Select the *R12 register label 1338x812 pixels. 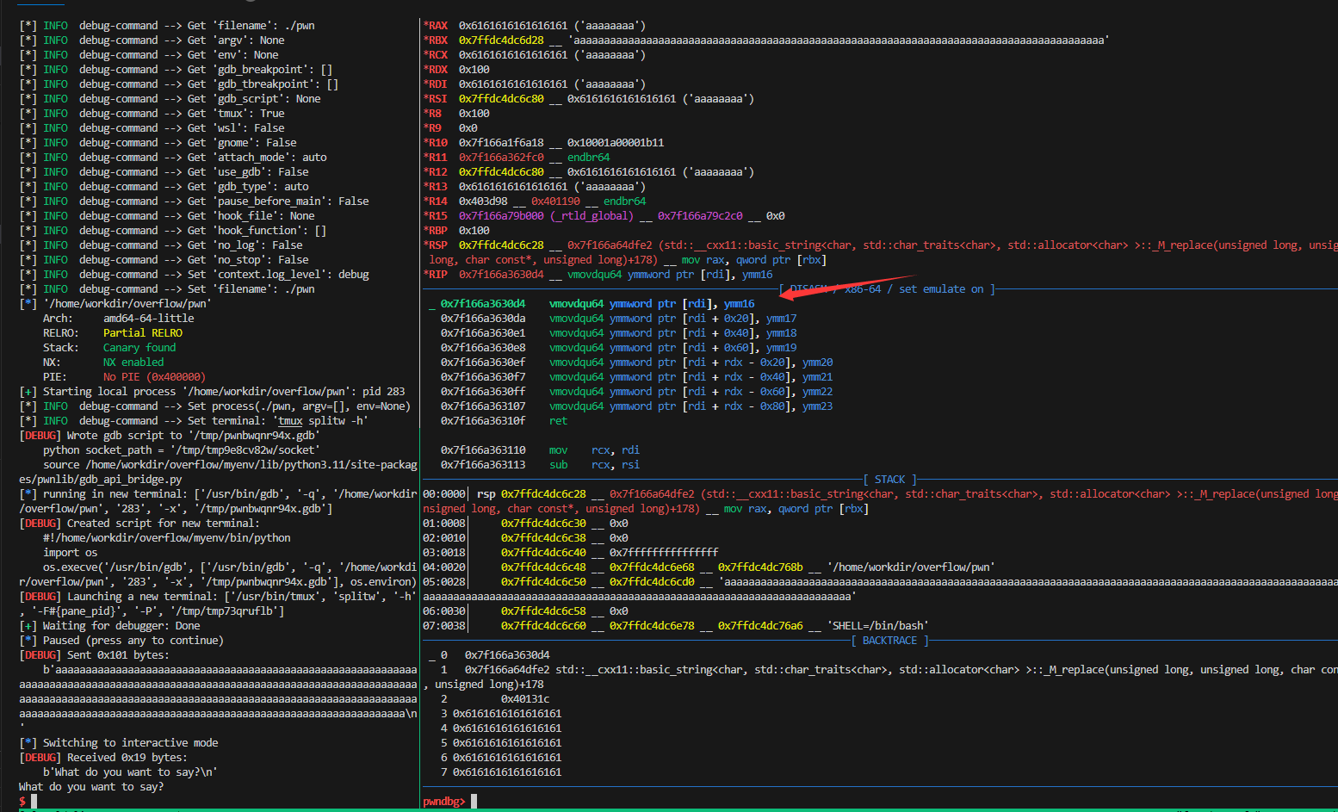click(x=436, y=172)
